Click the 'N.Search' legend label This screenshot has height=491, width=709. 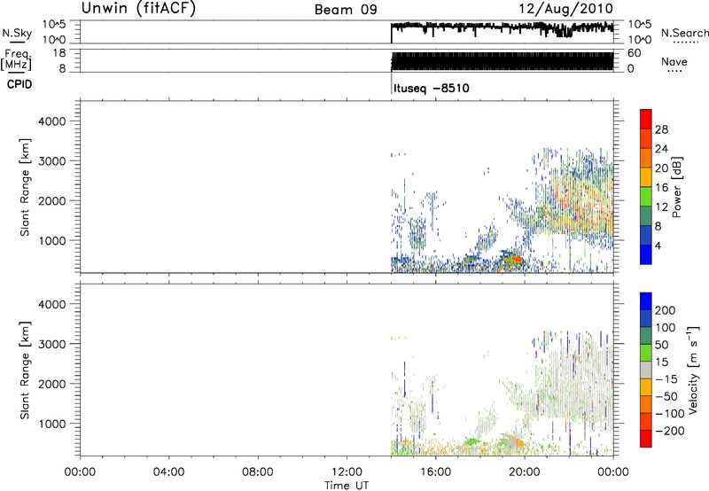click(x=684, y=33)
